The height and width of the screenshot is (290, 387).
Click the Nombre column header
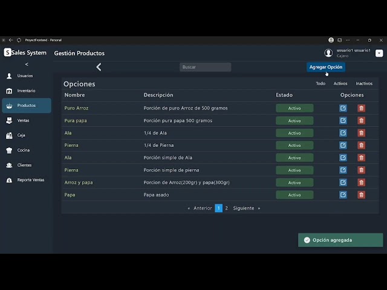coord(74,95)
